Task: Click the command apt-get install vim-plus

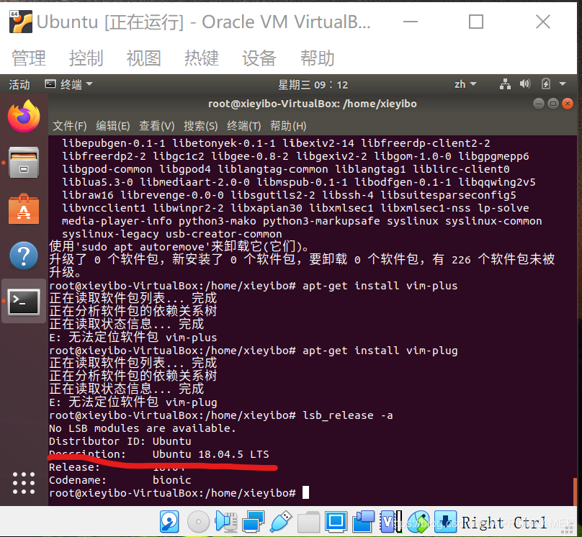Action: pos(380,286)
